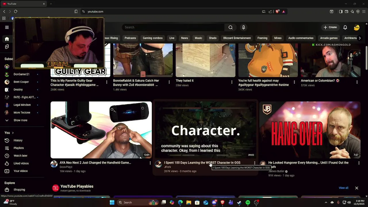Image resolution: width=368 pixels, height=207 pixels.
Task: Open the They hated it short thumbnail
Action: pos(206,60)
